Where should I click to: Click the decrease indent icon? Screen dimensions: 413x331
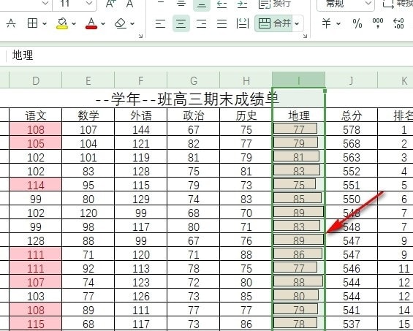[221, 4]
